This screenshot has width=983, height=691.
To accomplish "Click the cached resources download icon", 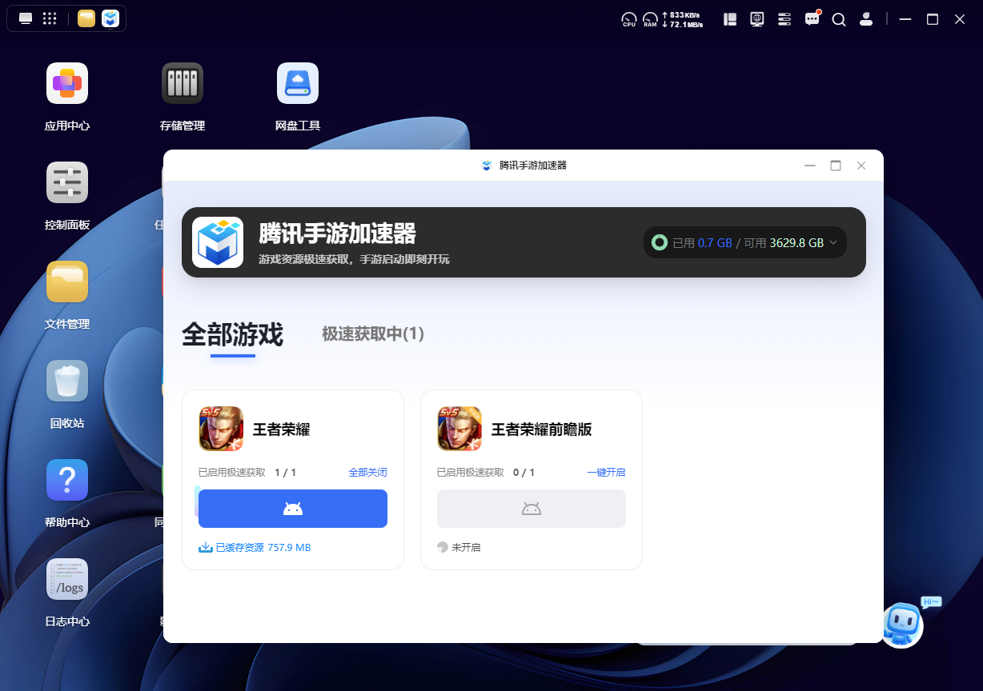I will 205,548.
